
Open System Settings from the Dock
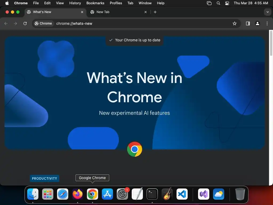click(x=122, y=194)
